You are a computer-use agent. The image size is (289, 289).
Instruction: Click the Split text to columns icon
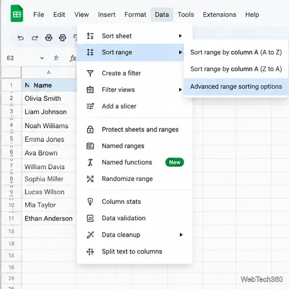(x=90, y=251)
